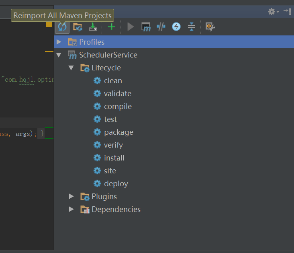Select the deploy lifecycle phase
294x253 pixels.
[116, 184]
